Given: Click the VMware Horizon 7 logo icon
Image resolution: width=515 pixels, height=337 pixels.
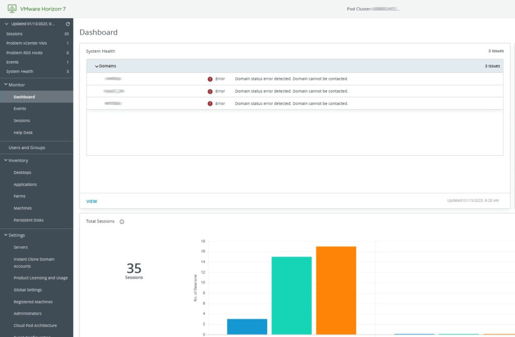Looking at the screenshot, I should click(12, 9).
